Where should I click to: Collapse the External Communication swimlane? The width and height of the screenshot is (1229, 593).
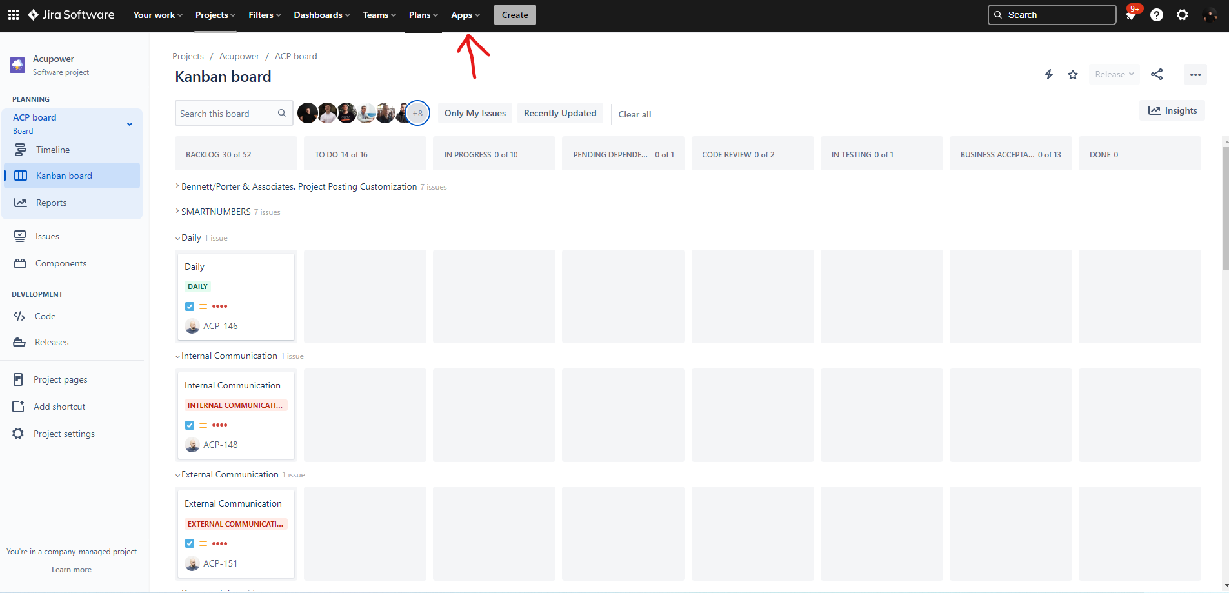point(177,475)
